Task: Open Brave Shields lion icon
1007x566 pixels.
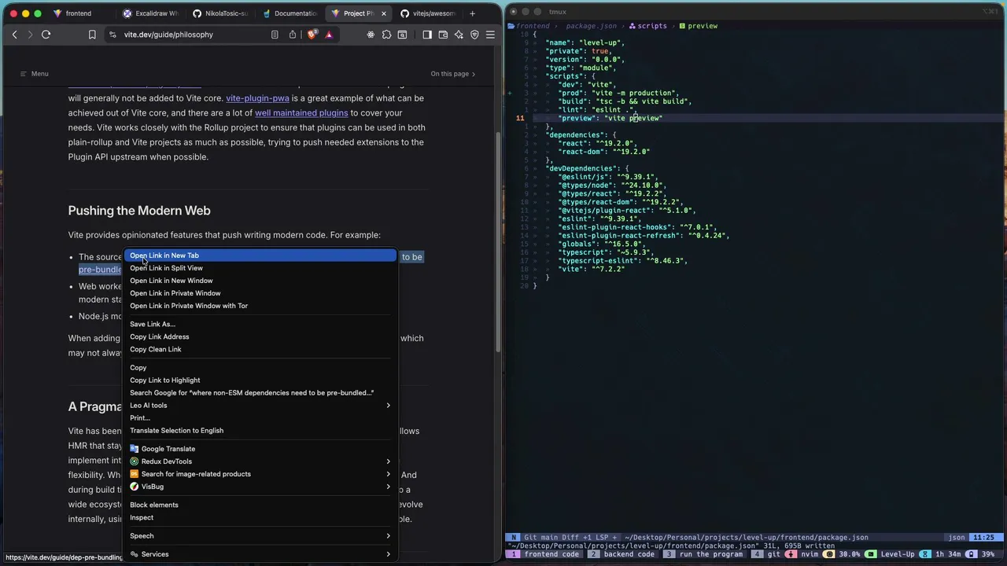Action: [x=312, y=35]
